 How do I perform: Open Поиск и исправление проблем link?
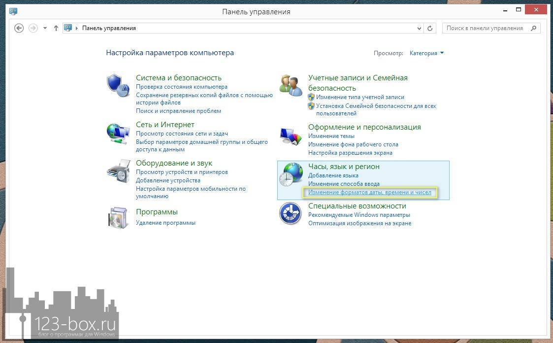178,111
